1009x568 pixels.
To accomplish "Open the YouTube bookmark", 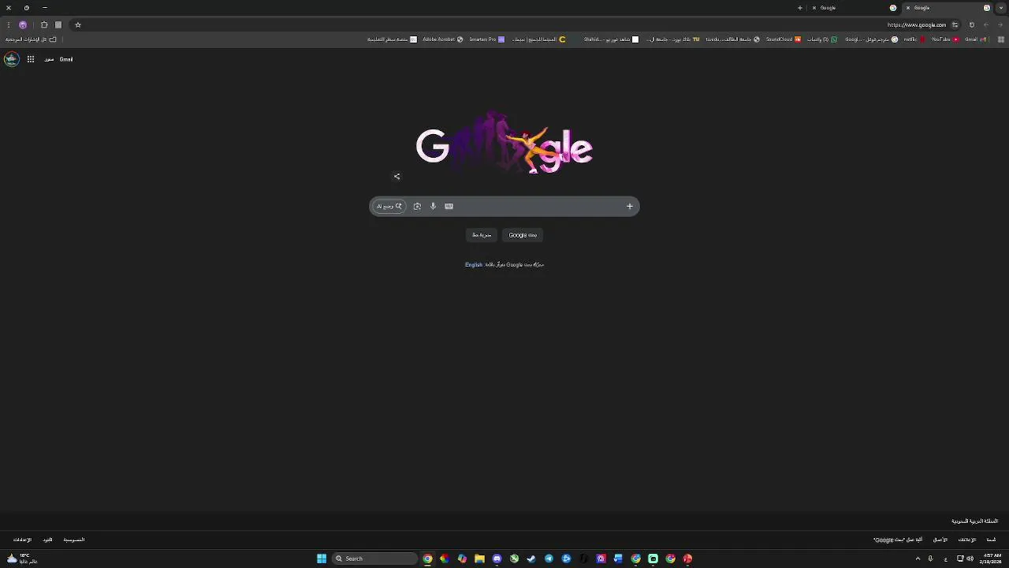I will click(945, 39).
